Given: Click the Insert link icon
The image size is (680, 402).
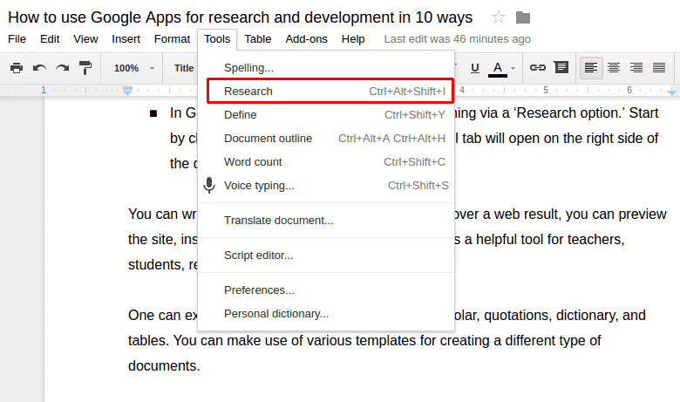Looking at the screenshot, I should pos(538,67).
